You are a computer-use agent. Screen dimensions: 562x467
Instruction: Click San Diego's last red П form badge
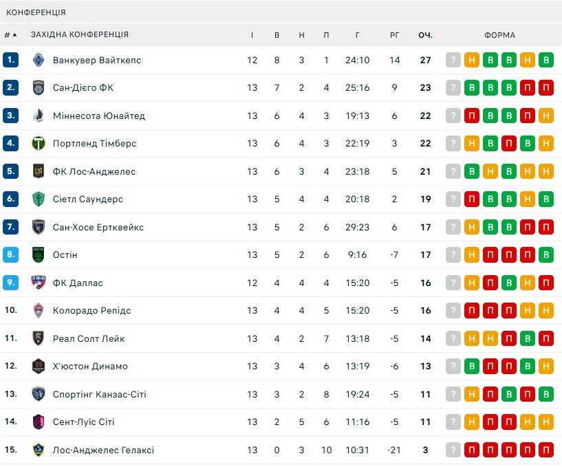click(546, 88)
